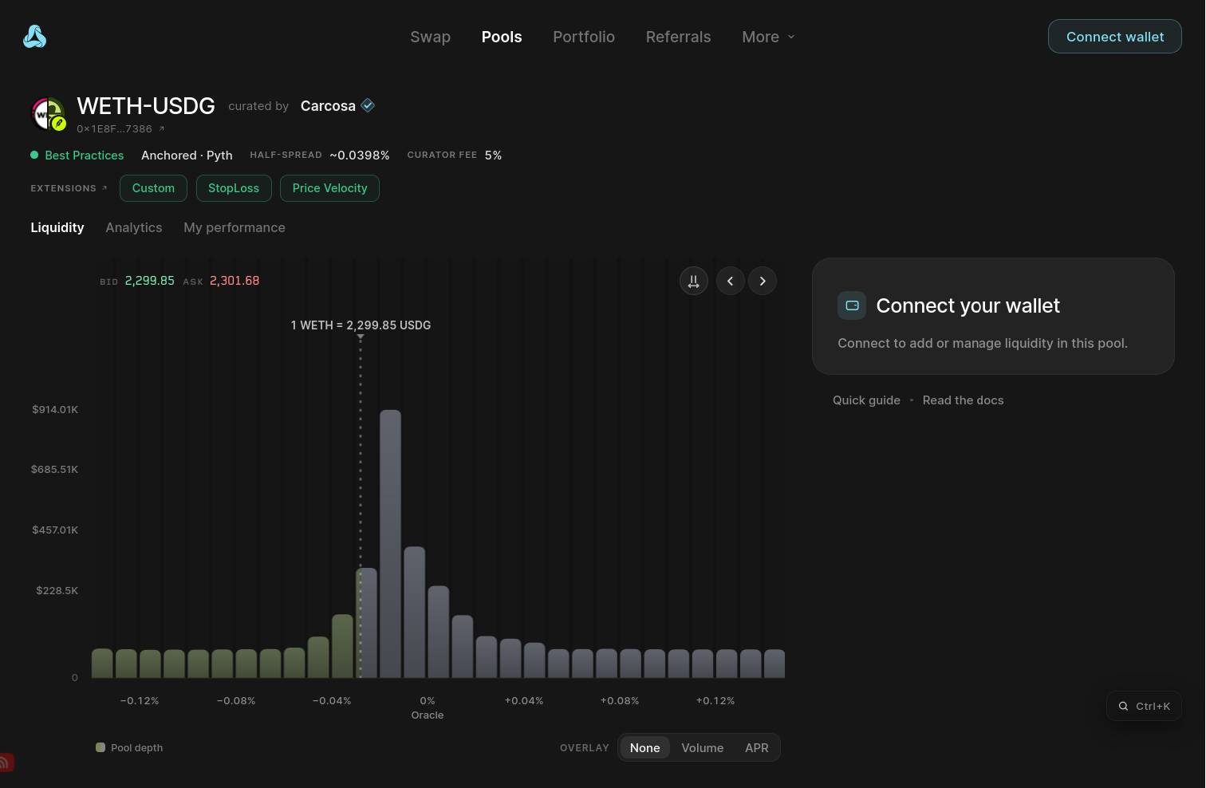Shift chart range right with chevron
This screenshot has height=788, width=1206.
click(763, 281)
